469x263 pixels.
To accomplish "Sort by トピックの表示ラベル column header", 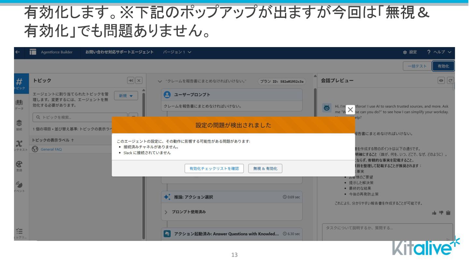I will pyautogui.click(x=52, y=140).
